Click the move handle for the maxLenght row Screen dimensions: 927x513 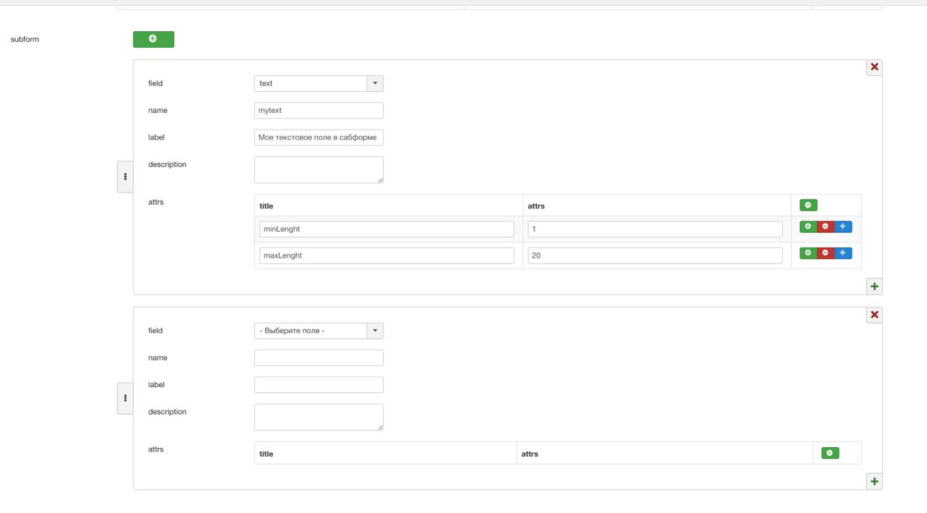click(x=843, y=253)
